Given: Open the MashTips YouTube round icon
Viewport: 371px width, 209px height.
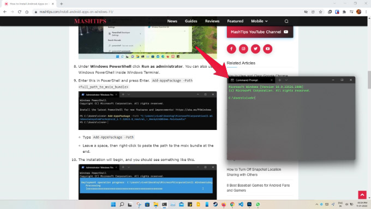Looking at the screenshot, I should (267, 49).
